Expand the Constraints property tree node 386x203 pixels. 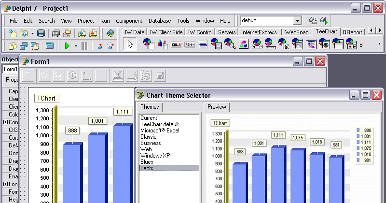[x=5, y=122]
